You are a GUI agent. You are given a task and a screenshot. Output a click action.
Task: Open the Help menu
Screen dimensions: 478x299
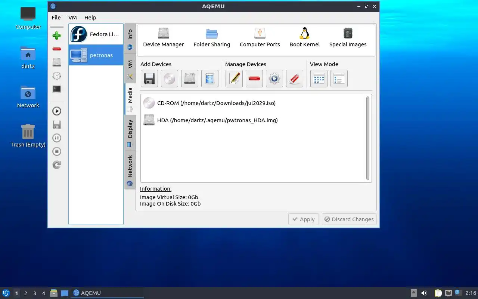coord(90,17)
